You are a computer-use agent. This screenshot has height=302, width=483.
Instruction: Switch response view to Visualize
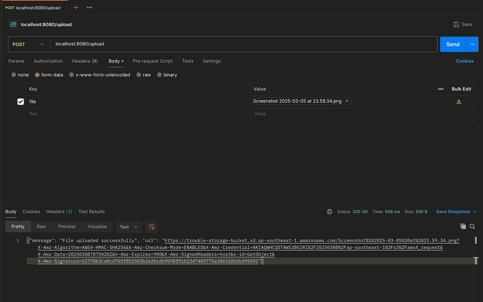[97, 226]
